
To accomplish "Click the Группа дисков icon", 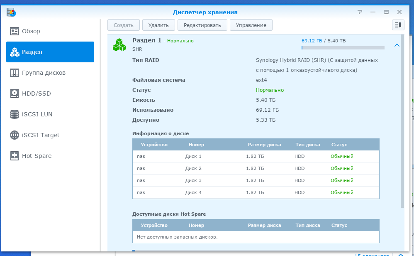I will [14, 73].
